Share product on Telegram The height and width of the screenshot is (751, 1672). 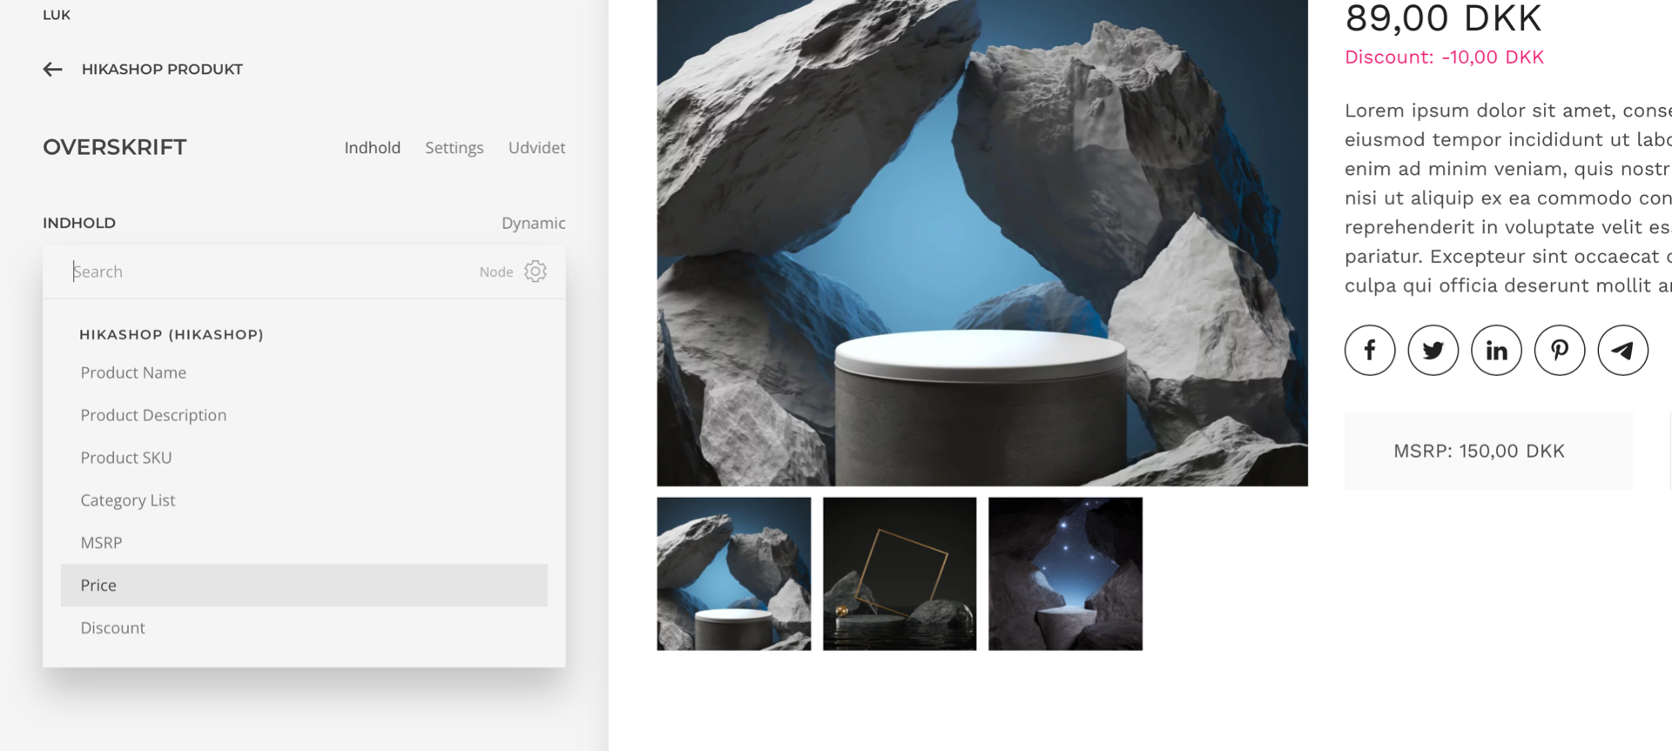(1623, 350)
